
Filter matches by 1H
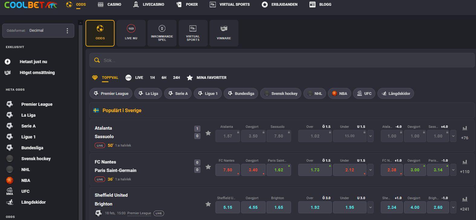coord(152,78)
